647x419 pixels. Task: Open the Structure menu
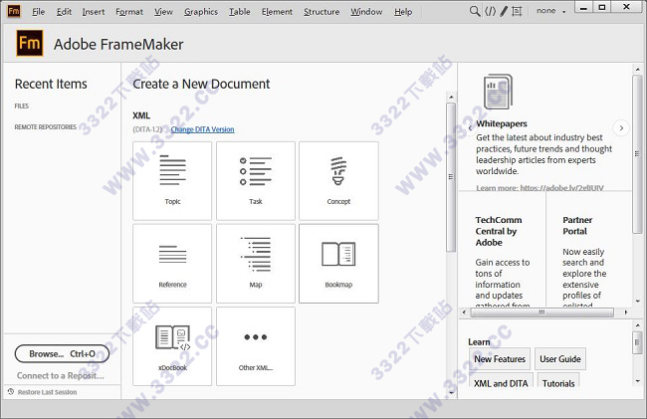coord(322,12)
